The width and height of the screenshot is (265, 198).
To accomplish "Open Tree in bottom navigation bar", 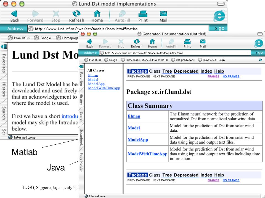I will pos(167,175).
